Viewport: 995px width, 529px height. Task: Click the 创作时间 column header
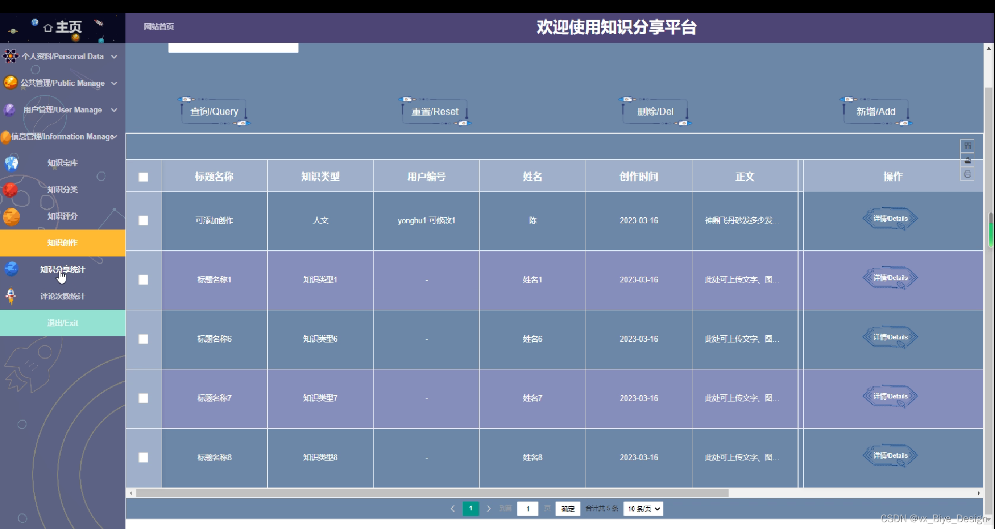[639, 177]
